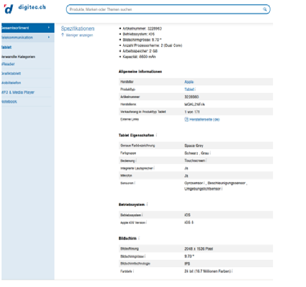This screenshot has height=287, width=306.
Task: Select the Kapazität mAh bullet line
Action: [x=139, y=57]
